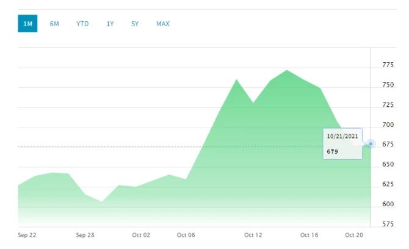Click the 775 y-axis label

pos(388,65)
